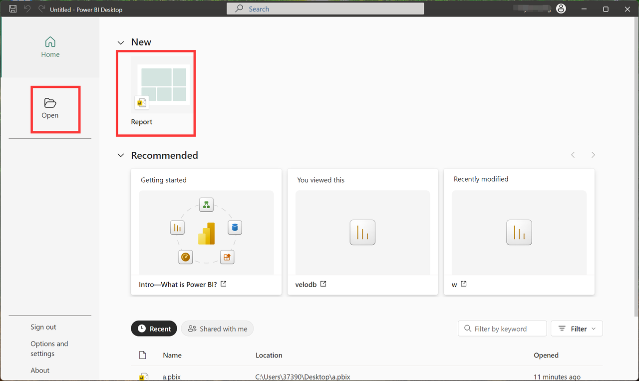Open the Filter dropdown

(577, 329)
